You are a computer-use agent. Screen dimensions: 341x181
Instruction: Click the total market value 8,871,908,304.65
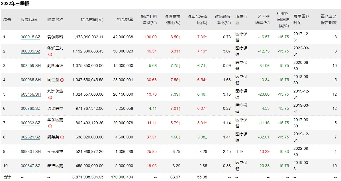pyautogui.click(x=88, y=177)
